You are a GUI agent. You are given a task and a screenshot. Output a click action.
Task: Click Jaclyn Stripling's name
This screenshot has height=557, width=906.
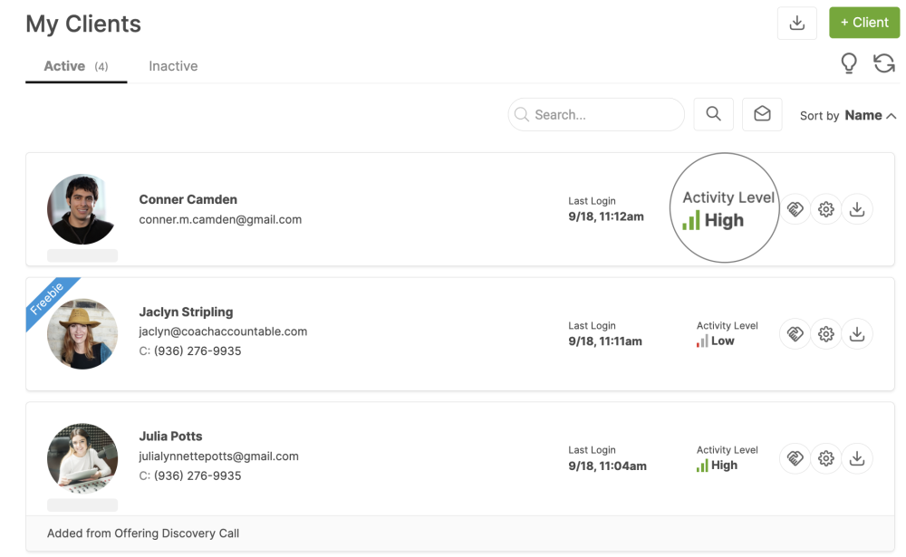click(186, 312)
